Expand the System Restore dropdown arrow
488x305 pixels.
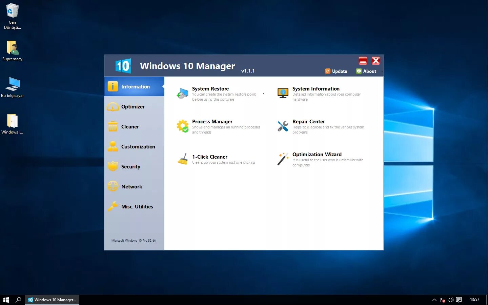tap(264, 93)
